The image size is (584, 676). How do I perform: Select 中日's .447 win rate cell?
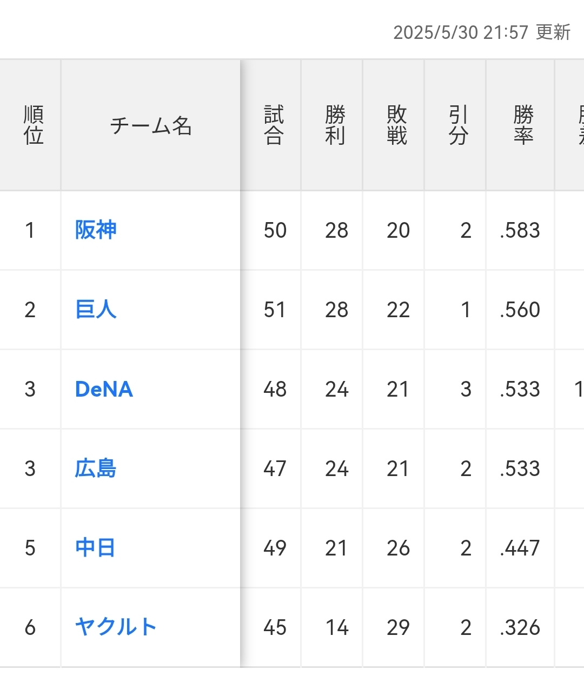pyautogui.click(x=520, y=548)
